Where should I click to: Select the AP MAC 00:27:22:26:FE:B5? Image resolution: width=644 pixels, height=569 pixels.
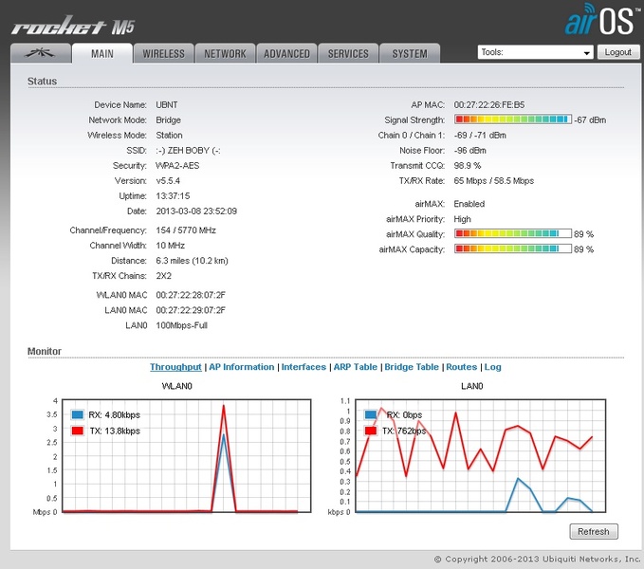tap(489, 104)
